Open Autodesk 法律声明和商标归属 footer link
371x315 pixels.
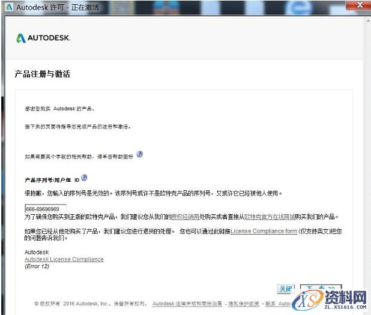click(x=187, y=304)
